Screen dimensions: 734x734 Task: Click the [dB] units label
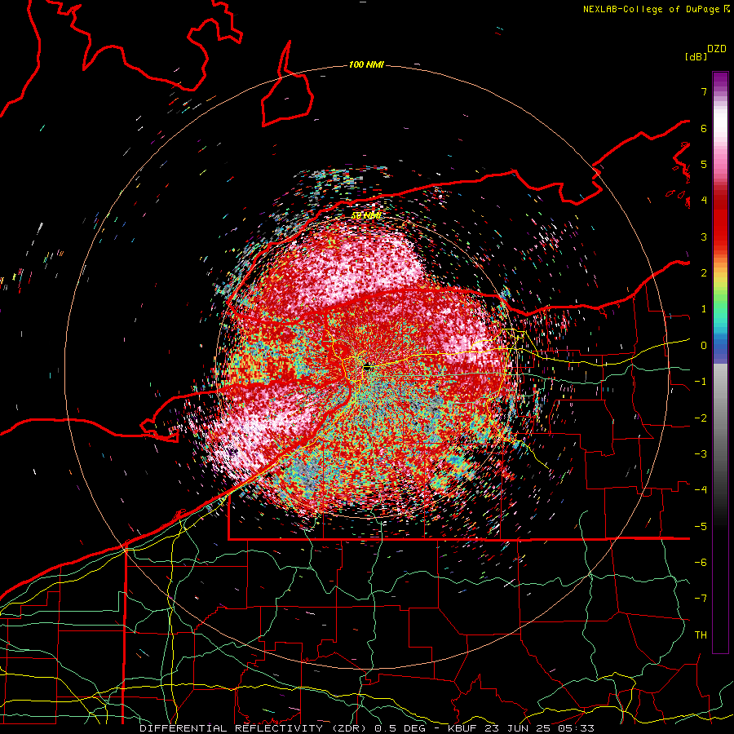coord(696,56)
